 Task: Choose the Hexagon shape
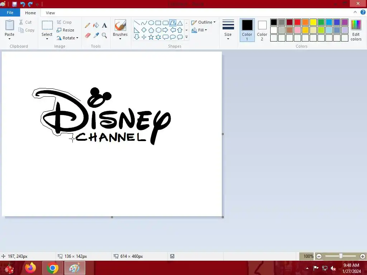[158, 30]
